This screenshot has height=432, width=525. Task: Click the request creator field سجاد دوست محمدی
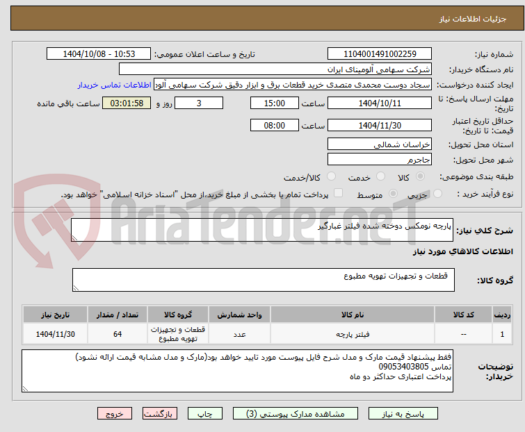(x=293, y=85)
